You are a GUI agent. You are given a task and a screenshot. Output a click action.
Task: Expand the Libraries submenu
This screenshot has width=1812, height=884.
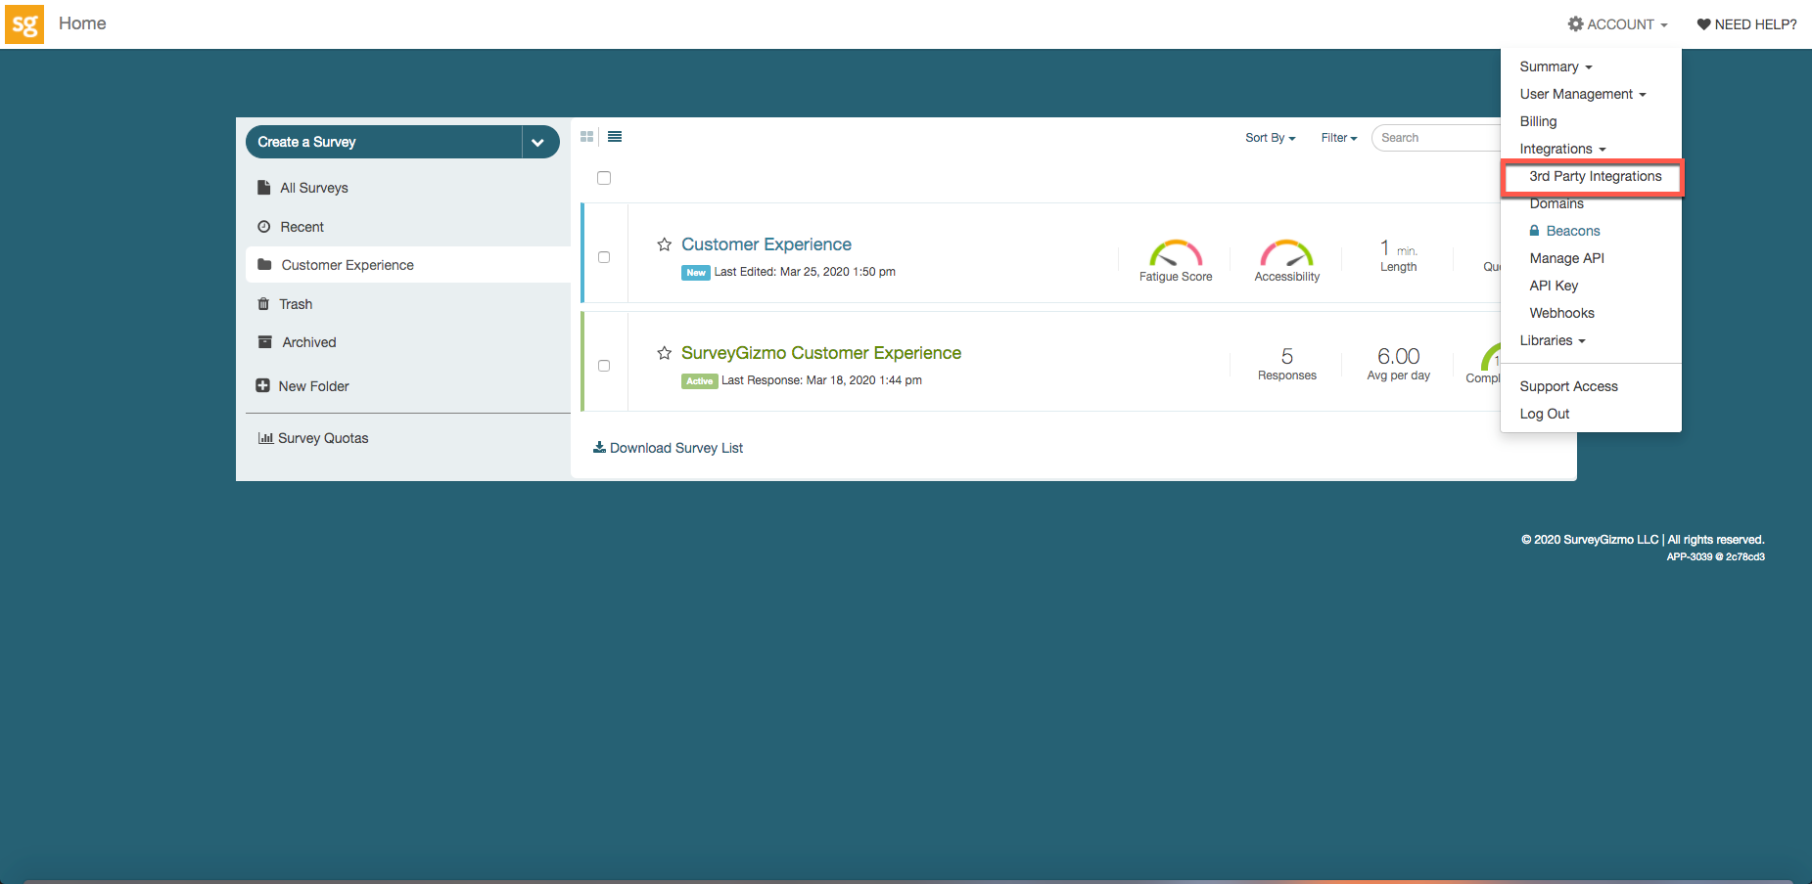1553,340
